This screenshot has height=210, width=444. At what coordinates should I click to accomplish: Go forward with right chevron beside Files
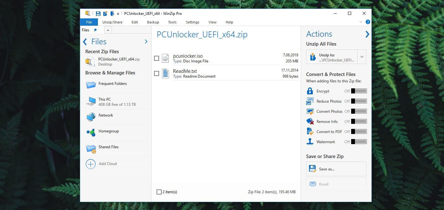146,41
